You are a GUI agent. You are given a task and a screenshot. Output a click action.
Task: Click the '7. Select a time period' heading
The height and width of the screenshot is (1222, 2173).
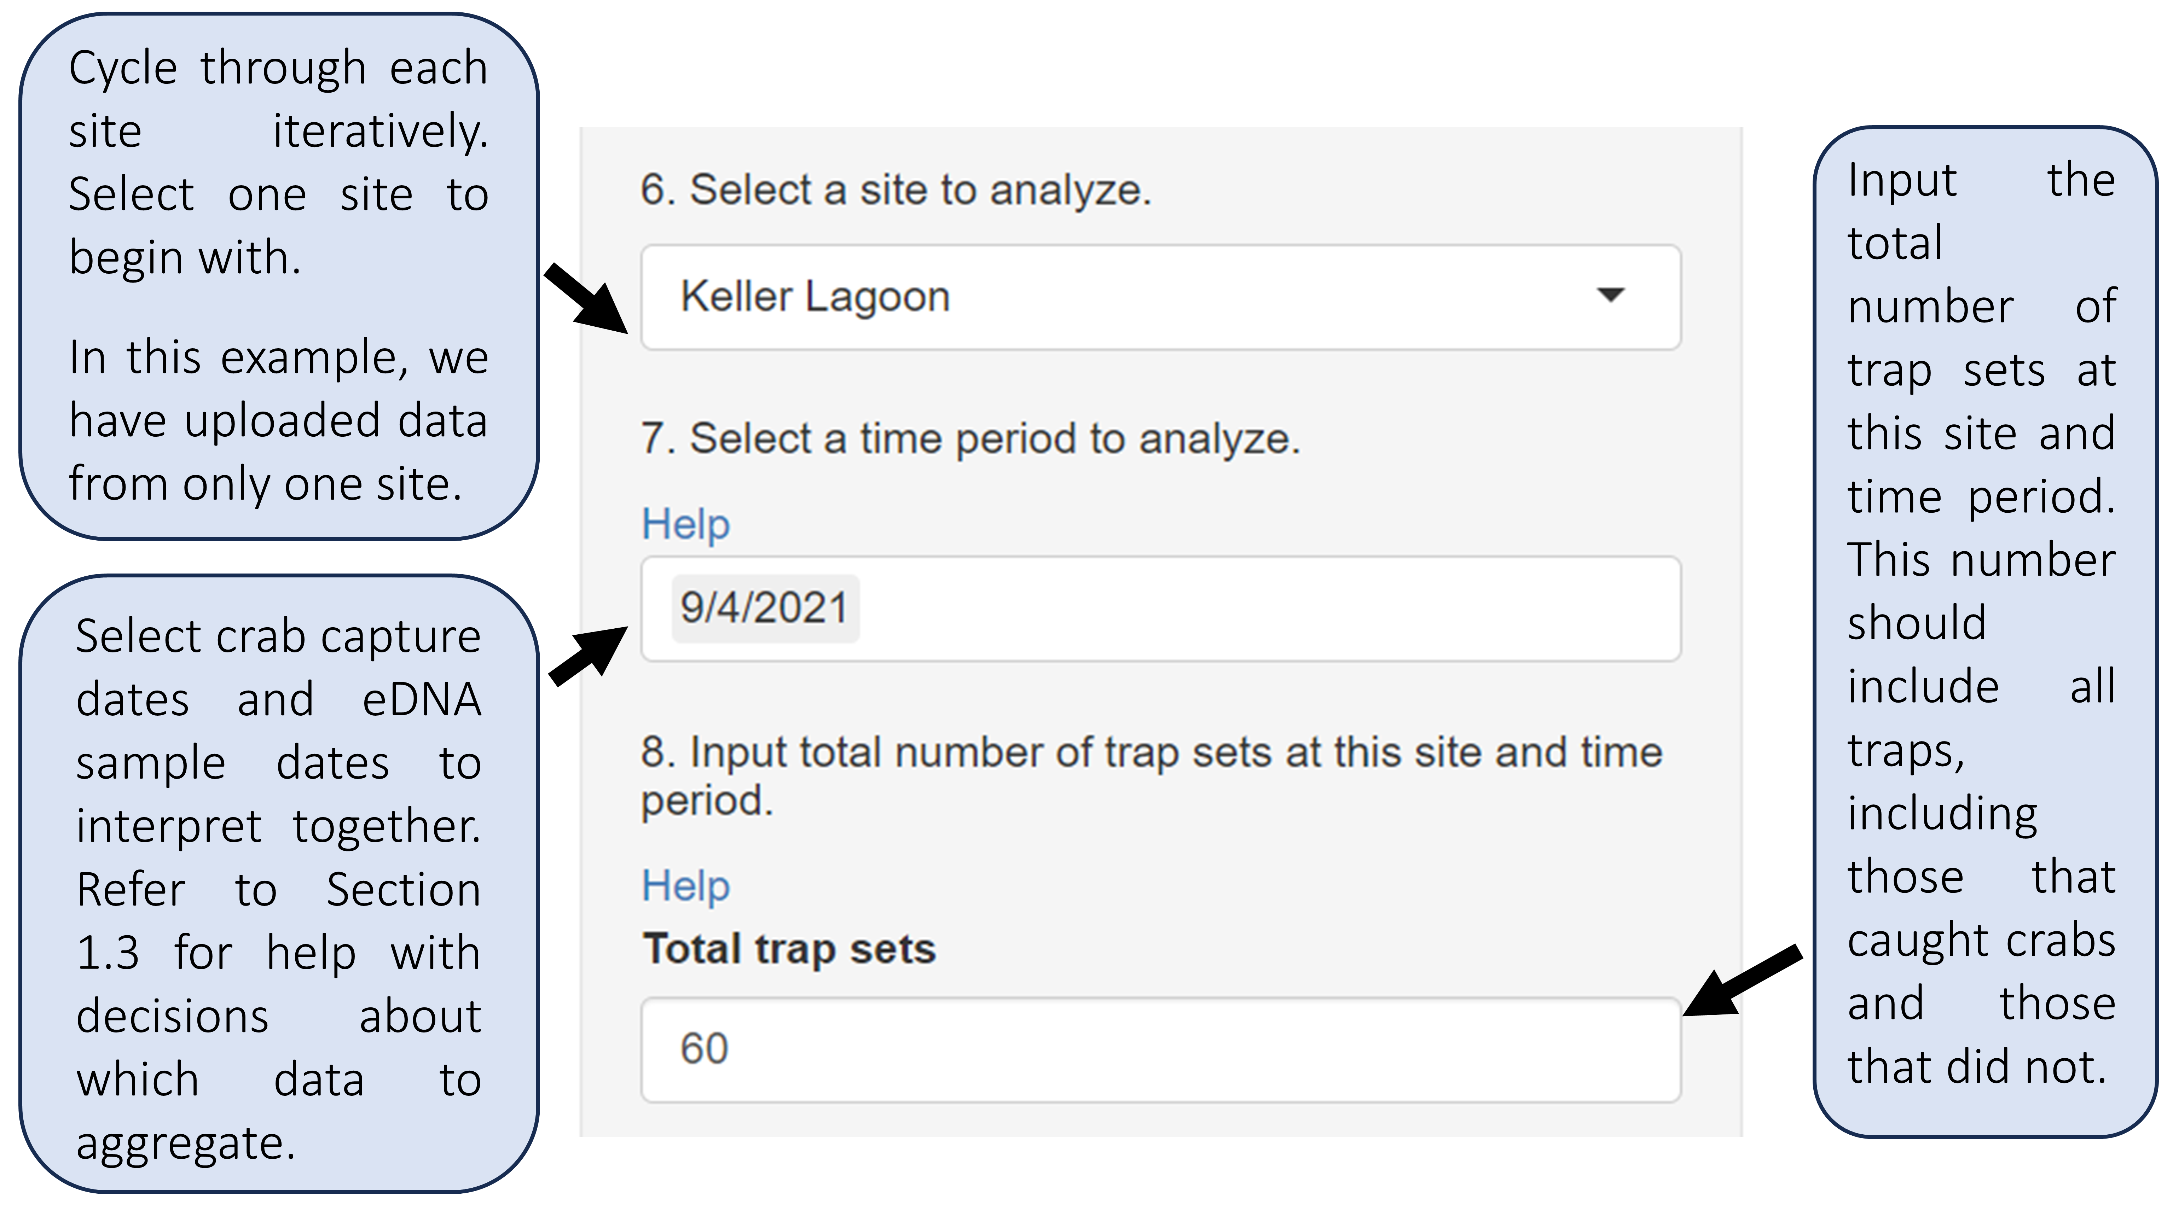970,438
